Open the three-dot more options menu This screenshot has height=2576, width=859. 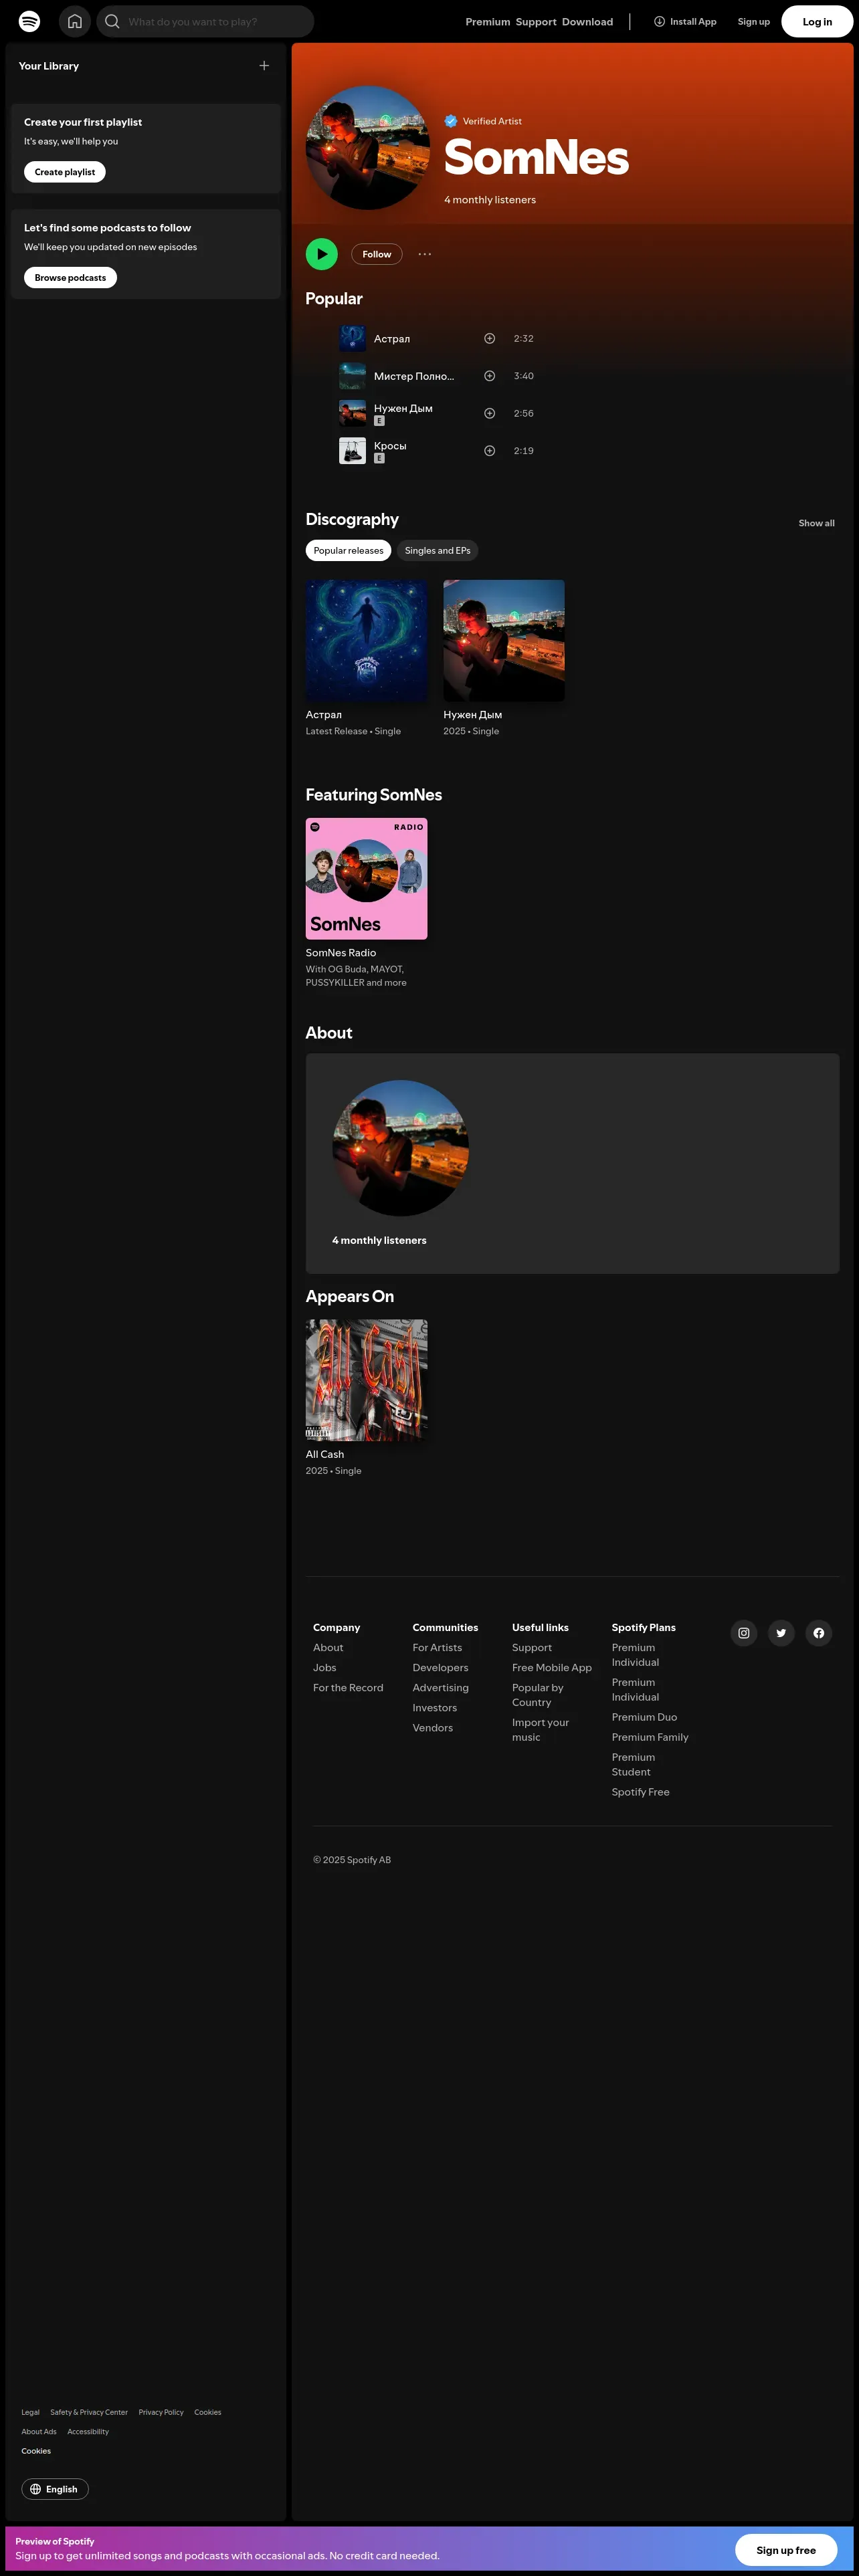pyautogui.click(x=425, y=254)
